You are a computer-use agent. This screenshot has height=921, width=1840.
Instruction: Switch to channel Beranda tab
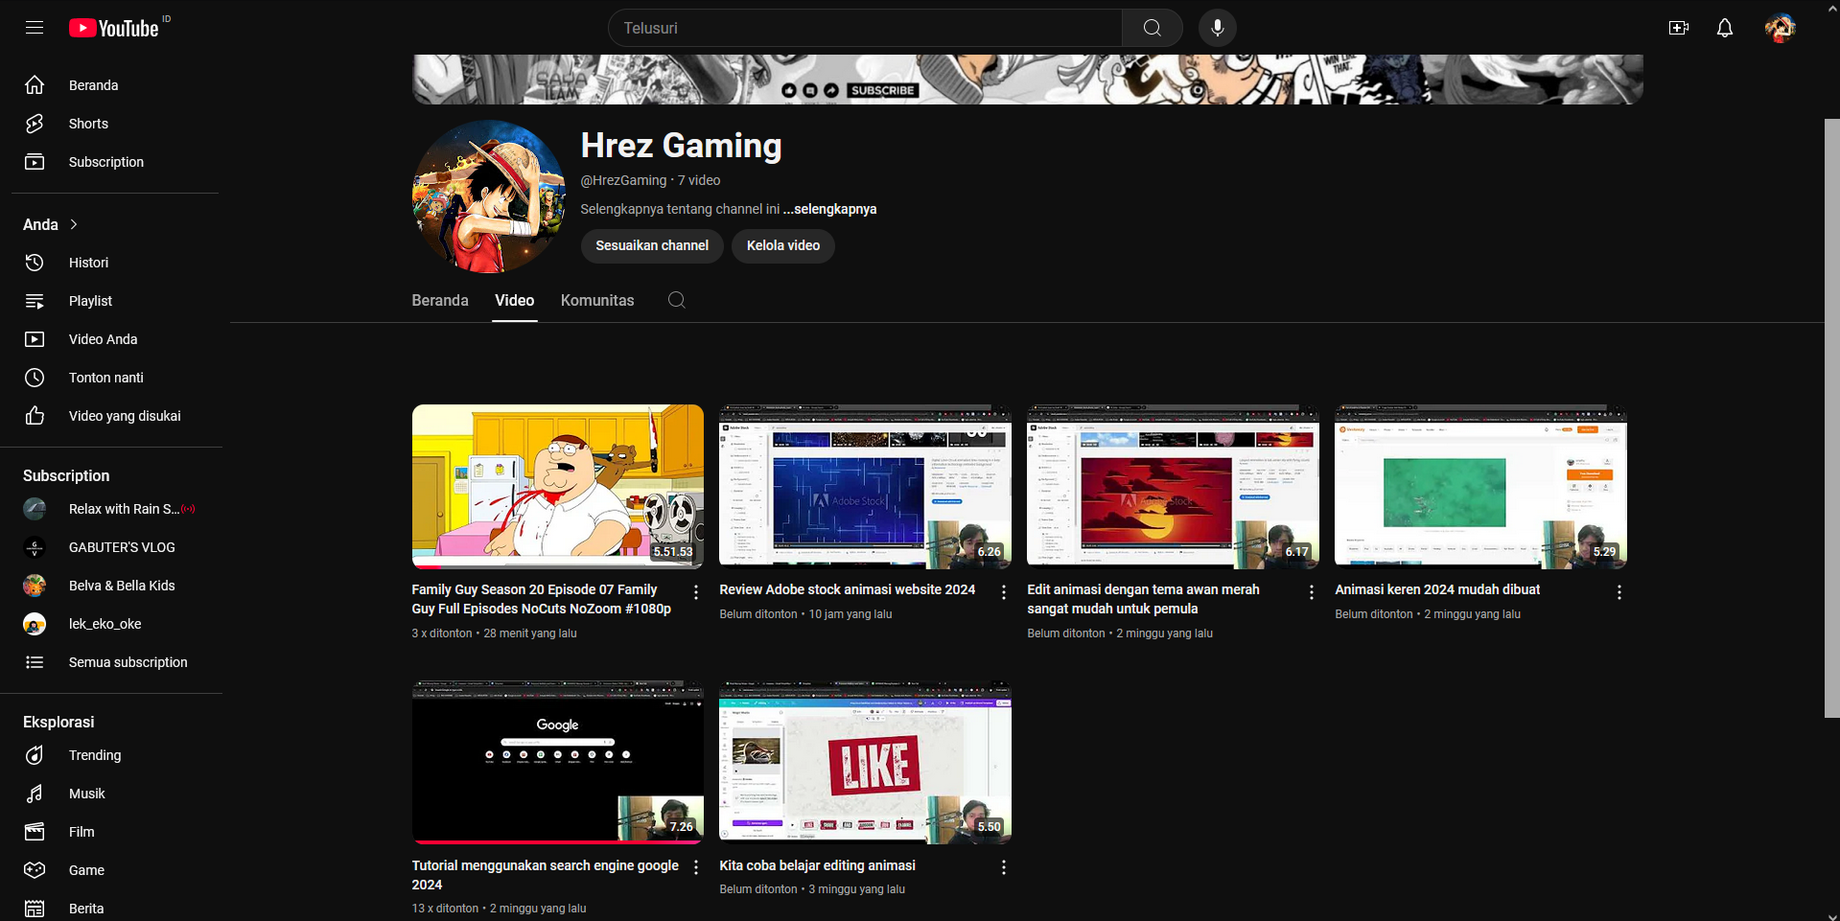[x=440, y=300]
